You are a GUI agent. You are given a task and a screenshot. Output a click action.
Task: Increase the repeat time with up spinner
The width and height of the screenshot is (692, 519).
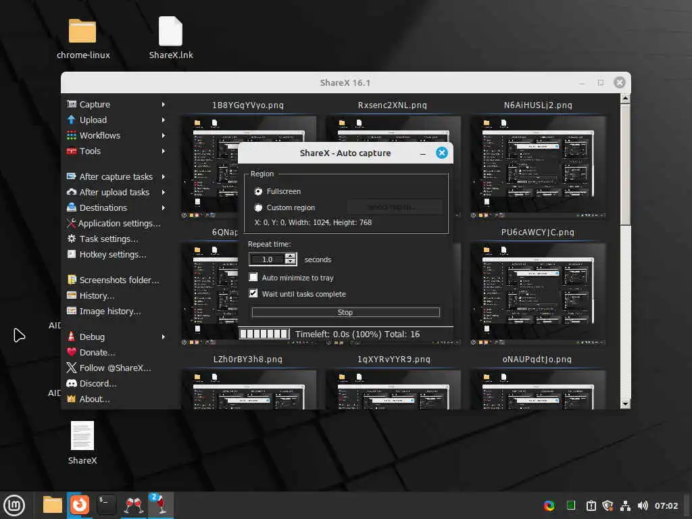[x=290, y=256]
